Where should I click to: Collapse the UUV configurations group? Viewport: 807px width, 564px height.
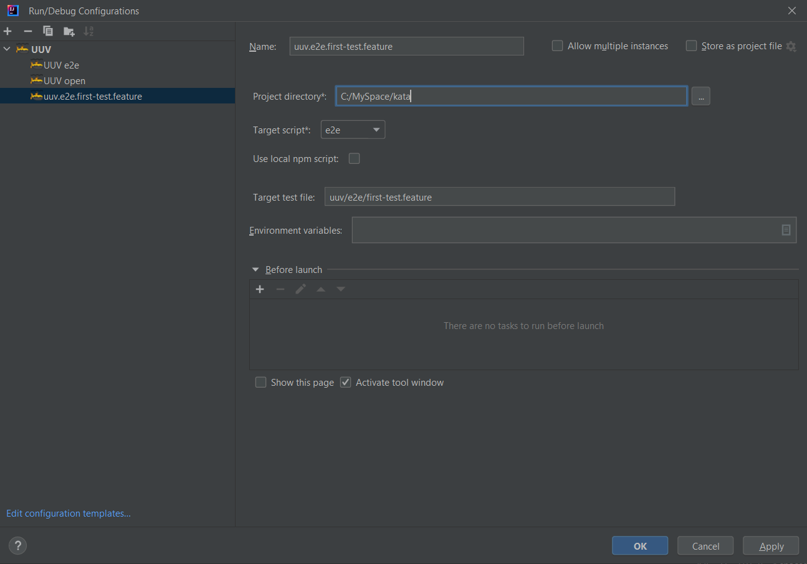click(7, 49)
